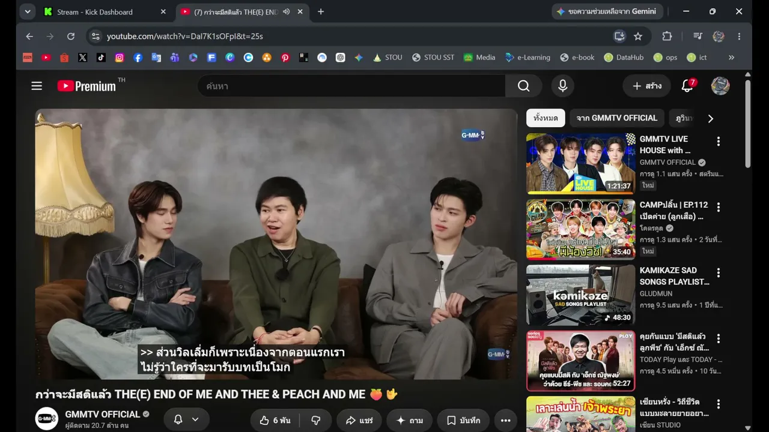The height and width of the screenshot is (432, 769).
Task: Open the GMMTV OFFICIAL channel name link
Action: click(103, 414)
